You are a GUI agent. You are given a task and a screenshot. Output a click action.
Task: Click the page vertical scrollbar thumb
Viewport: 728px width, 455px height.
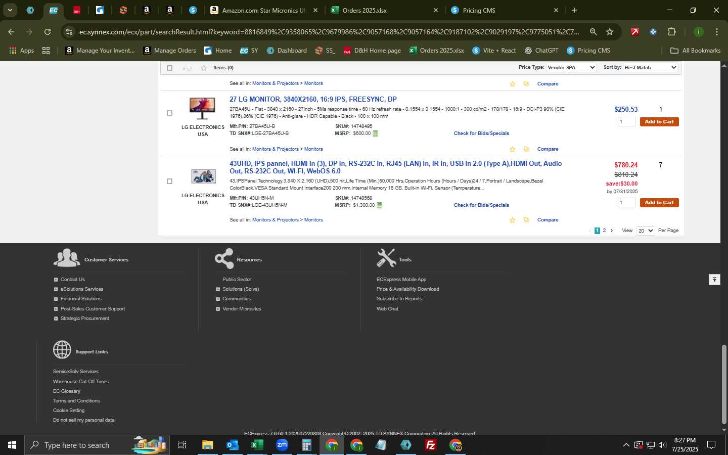[x=724, y=384]
